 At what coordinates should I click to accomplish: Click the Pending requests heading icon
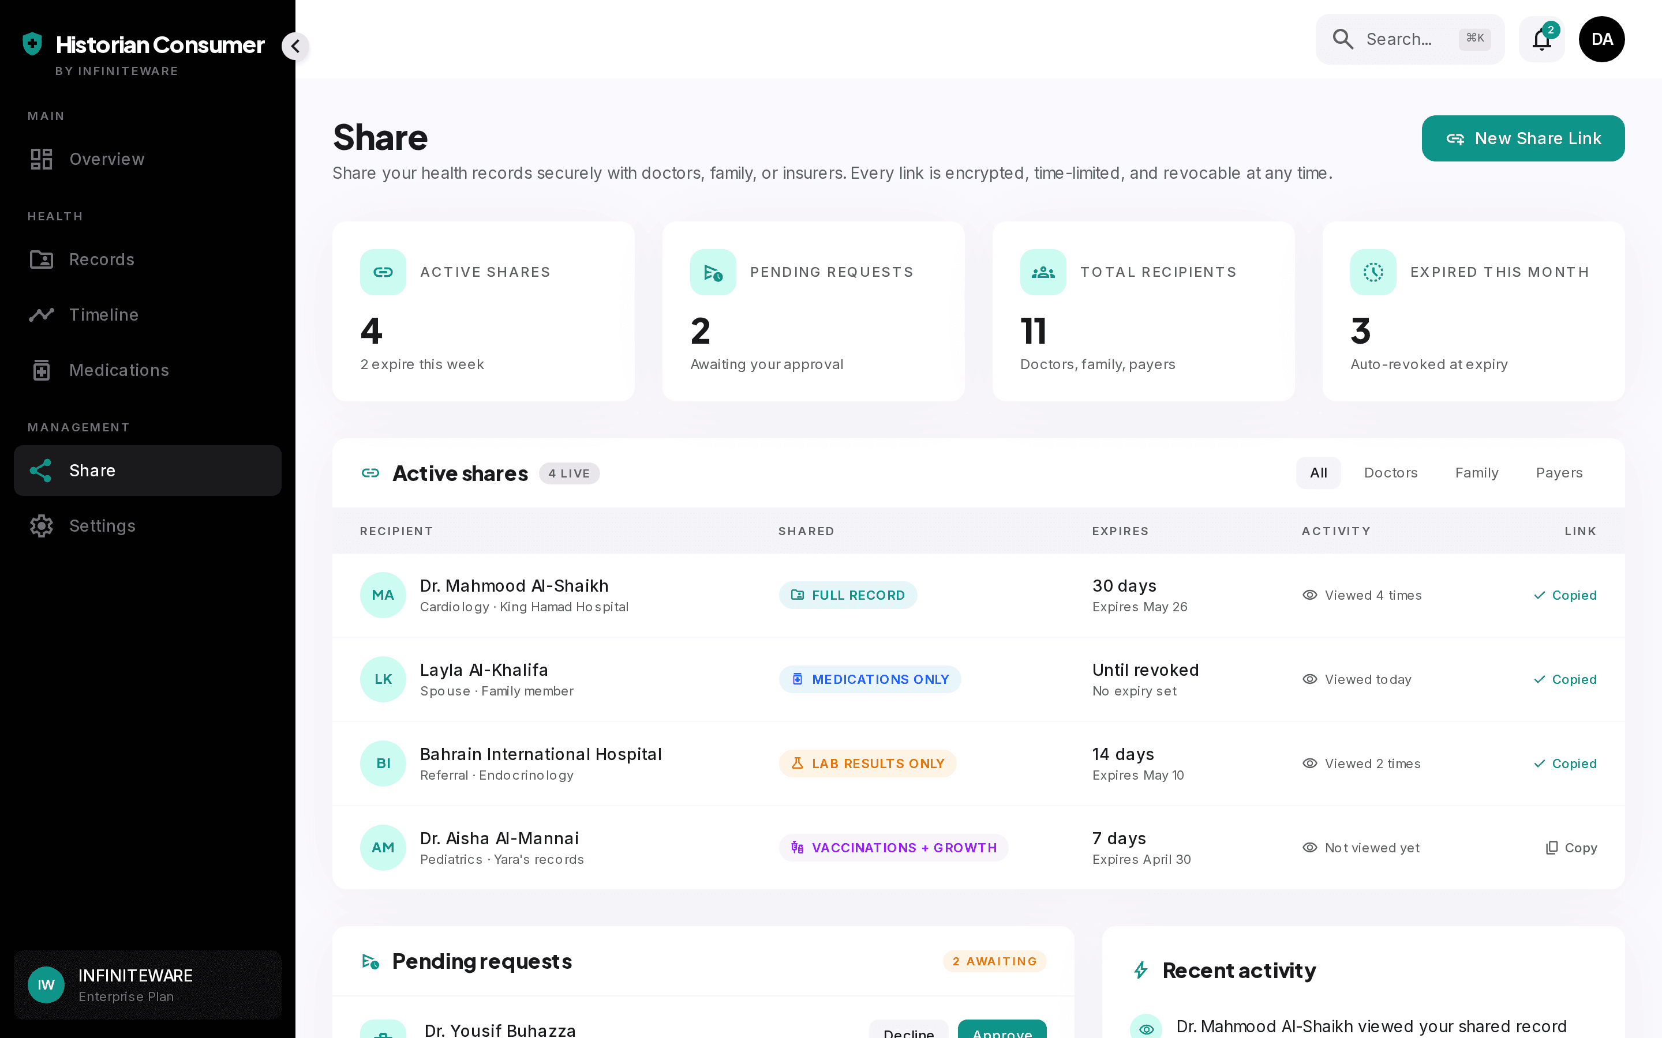coord(370,962)
